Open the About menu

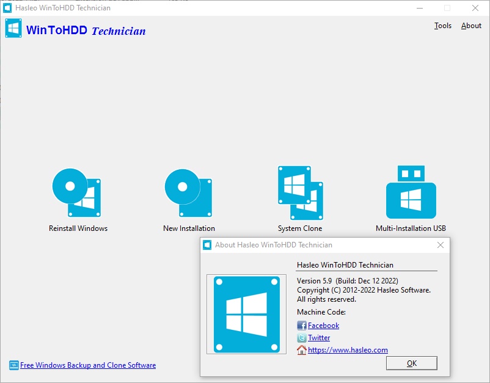pos(471,26)
